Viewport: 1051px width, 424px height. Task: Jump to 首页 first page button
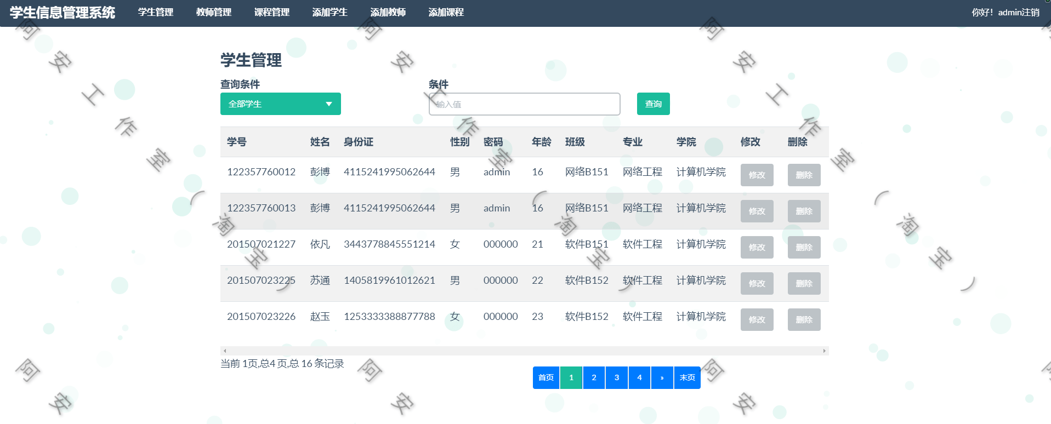coord(546,378)
